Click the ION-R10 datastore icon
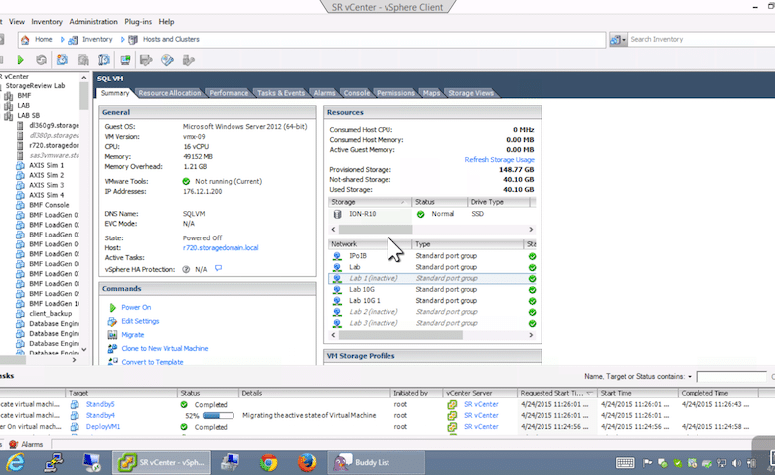Image resolution: width=775 pixels, height=475 pixels. coord(338,214)
